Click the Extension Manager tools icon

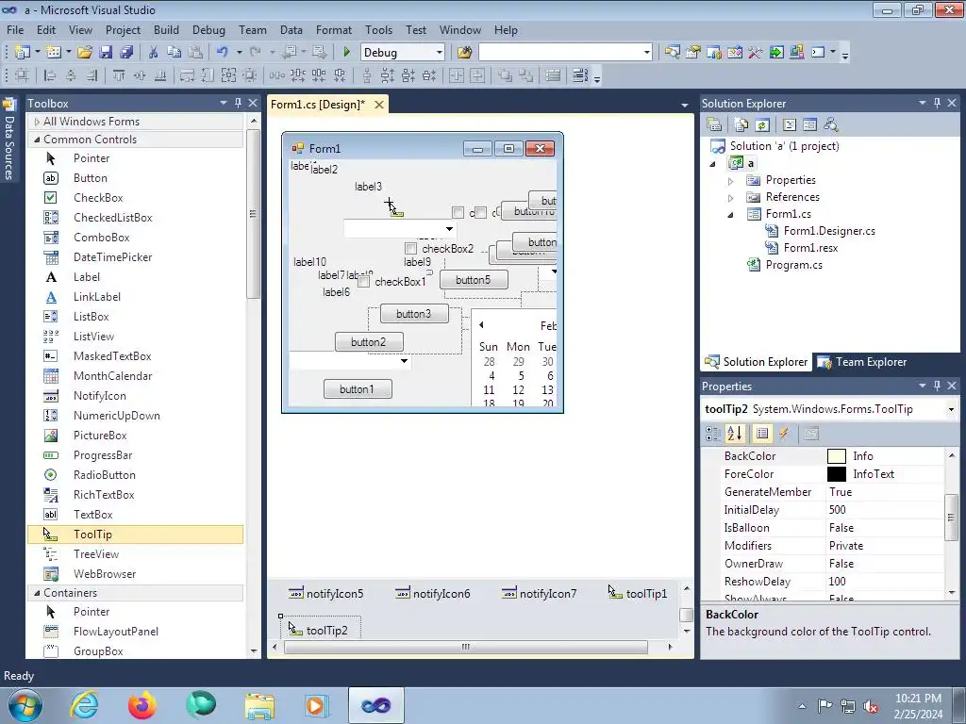pyautogui.click(x=756, y=53)
